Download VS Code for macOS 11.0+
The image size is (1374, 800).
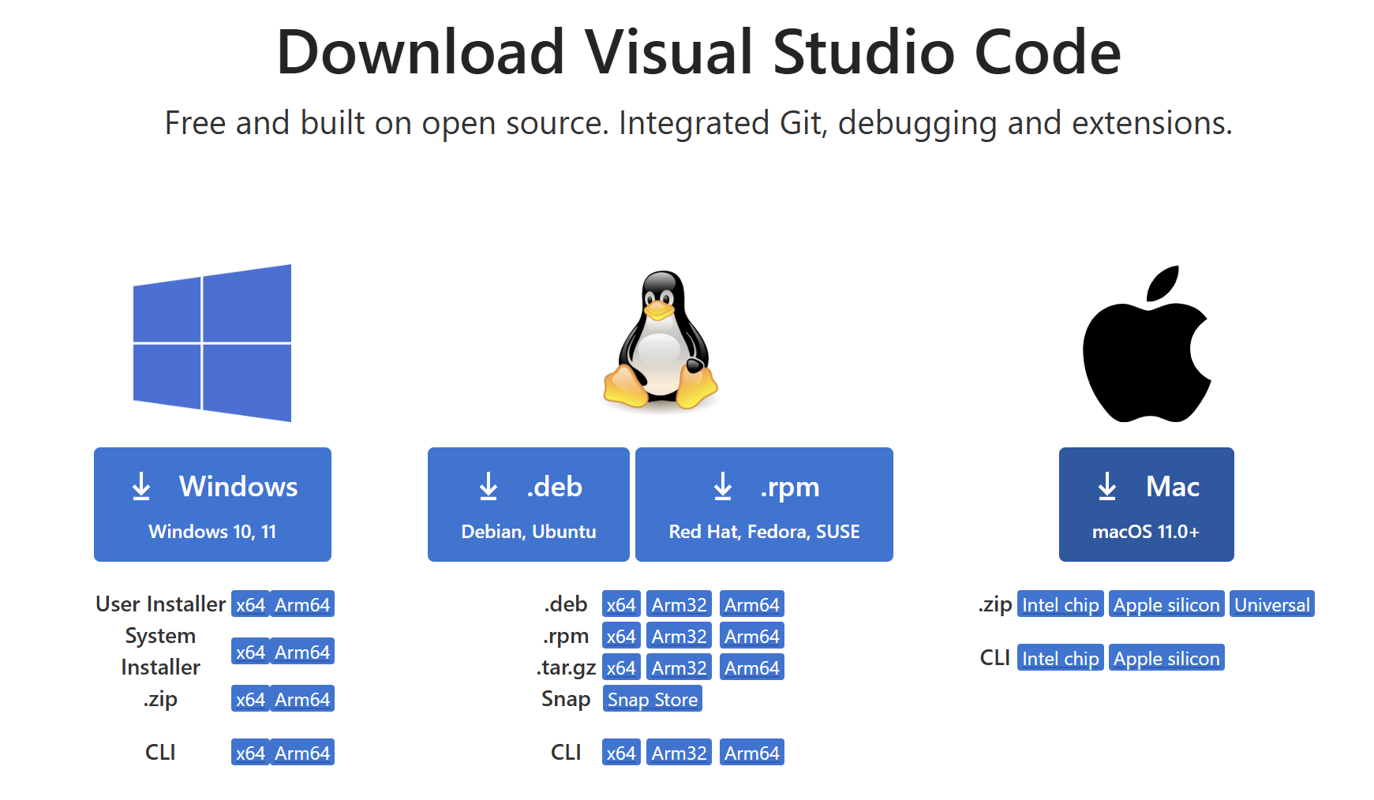(1146, 504)
